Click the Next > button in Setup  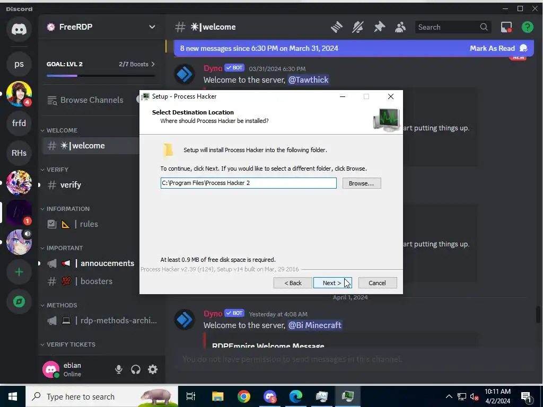click(332, 283)
